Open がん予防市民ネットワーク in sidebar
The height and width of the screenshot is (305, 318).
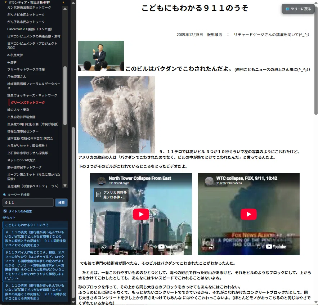[x=26, y=22]
